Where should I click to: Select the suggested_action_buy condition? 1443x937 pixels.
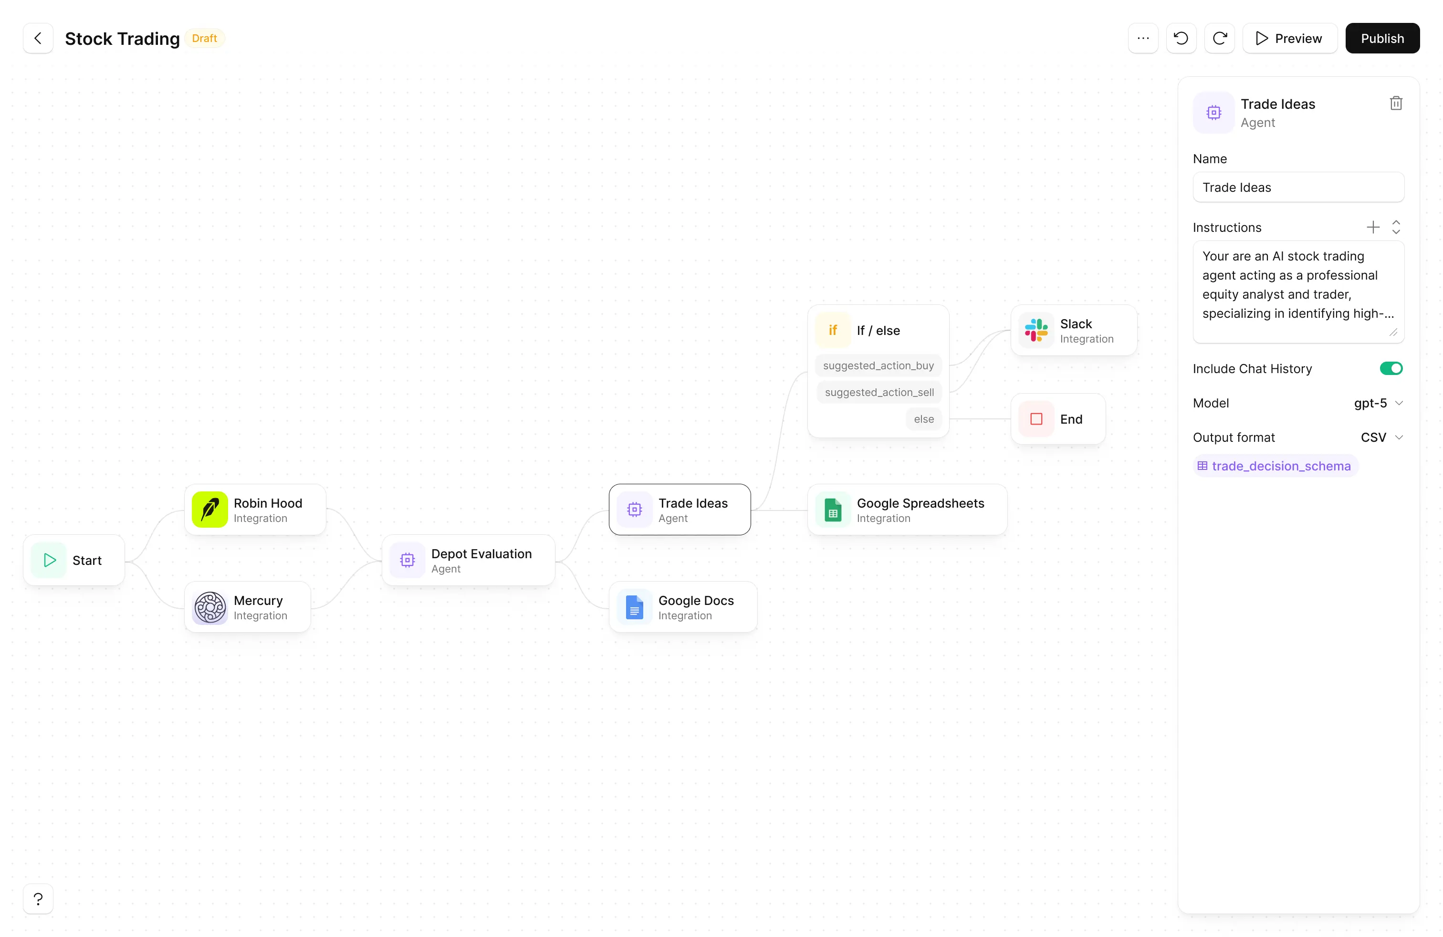pyautogui.click(x=878, y=365)
